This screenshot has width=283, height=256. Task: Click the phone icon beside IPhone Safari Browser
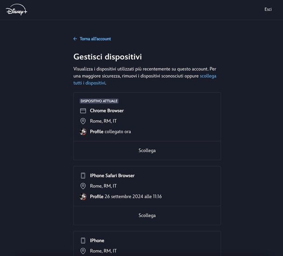point(83,176)
